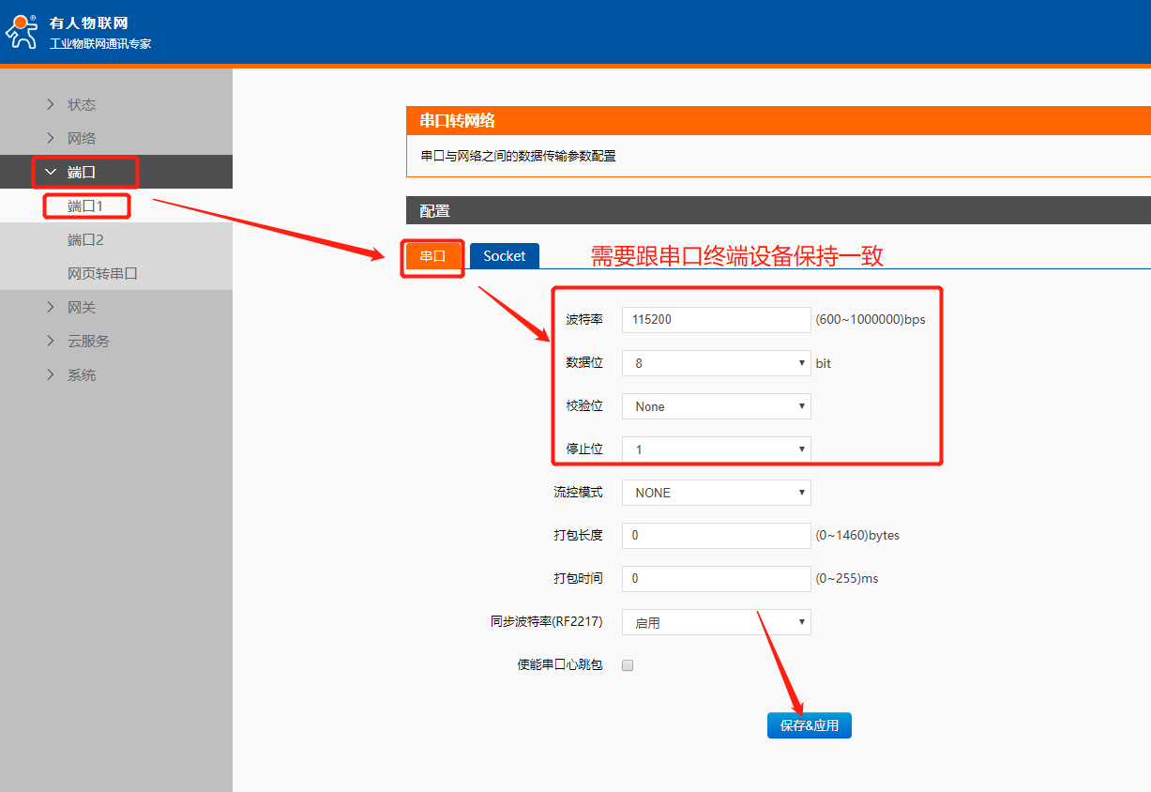Expand the 网络 sidebar menu
Screen dimensions: 1151x792
[81, 138]
